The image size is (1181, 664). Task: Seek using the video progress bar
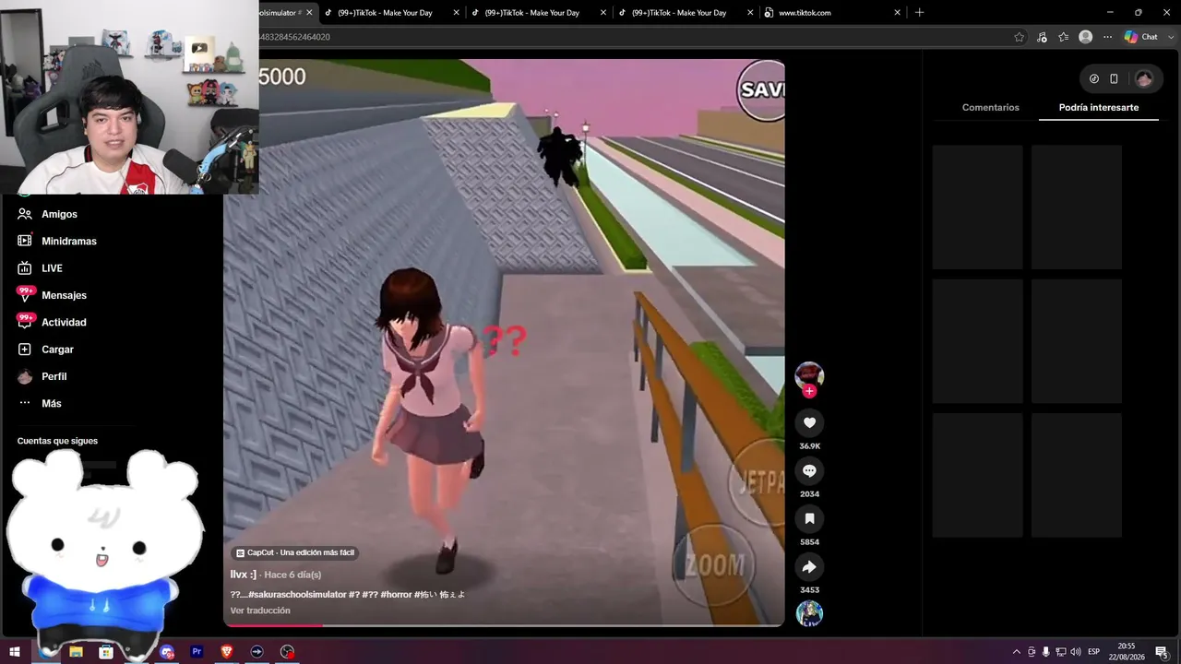504,625
